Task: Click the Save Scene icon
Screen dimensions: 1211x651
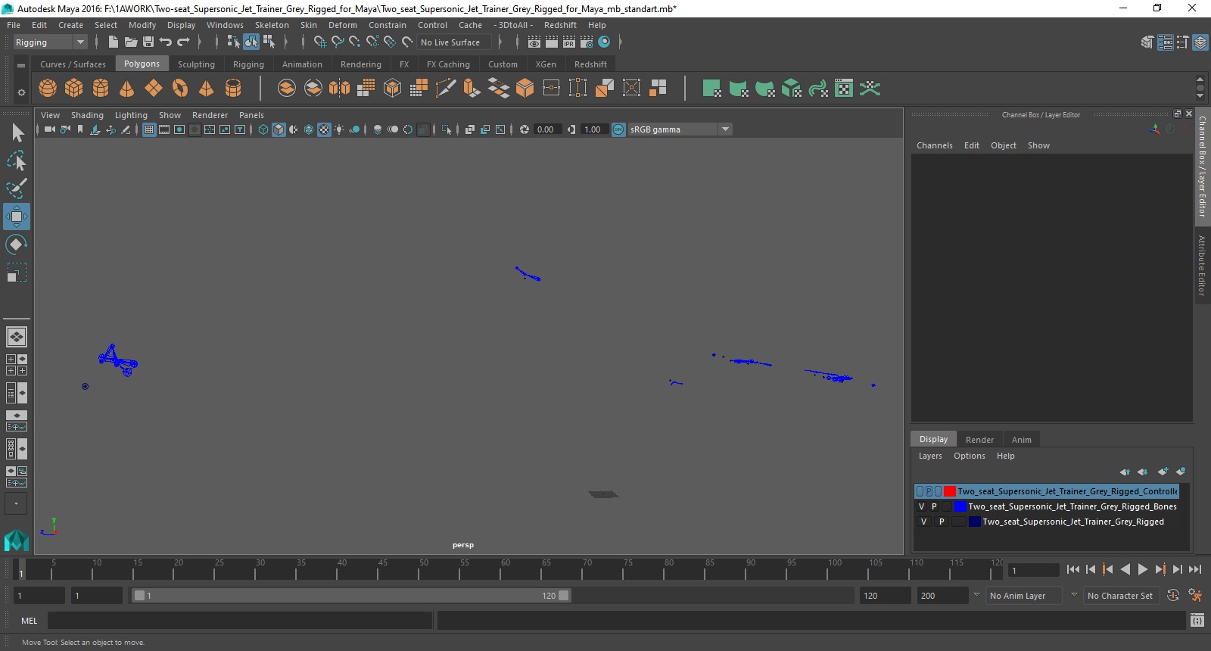Action: pos(148,42)
